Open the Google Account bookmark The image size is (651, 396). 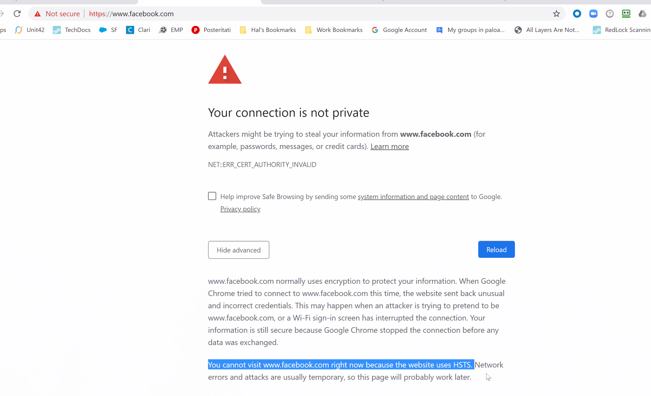(x=399, y=30)
